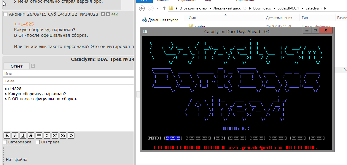The width and height of the screenshot is (347, 165).
Task: Expand arrow after cataclysm breadcrumb
Action: click(325, 8)
